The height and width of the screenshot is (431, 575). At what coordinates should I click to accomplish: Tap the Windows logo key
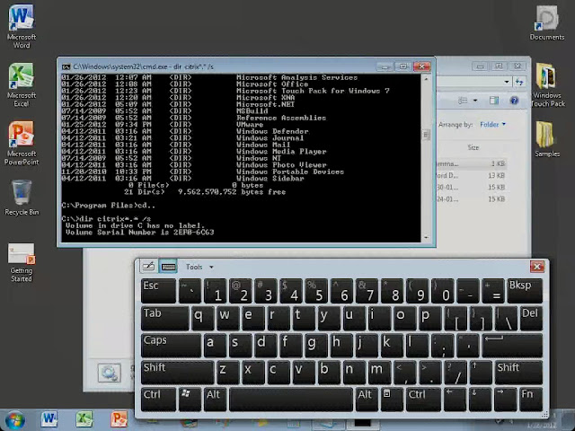coord(190,399)
